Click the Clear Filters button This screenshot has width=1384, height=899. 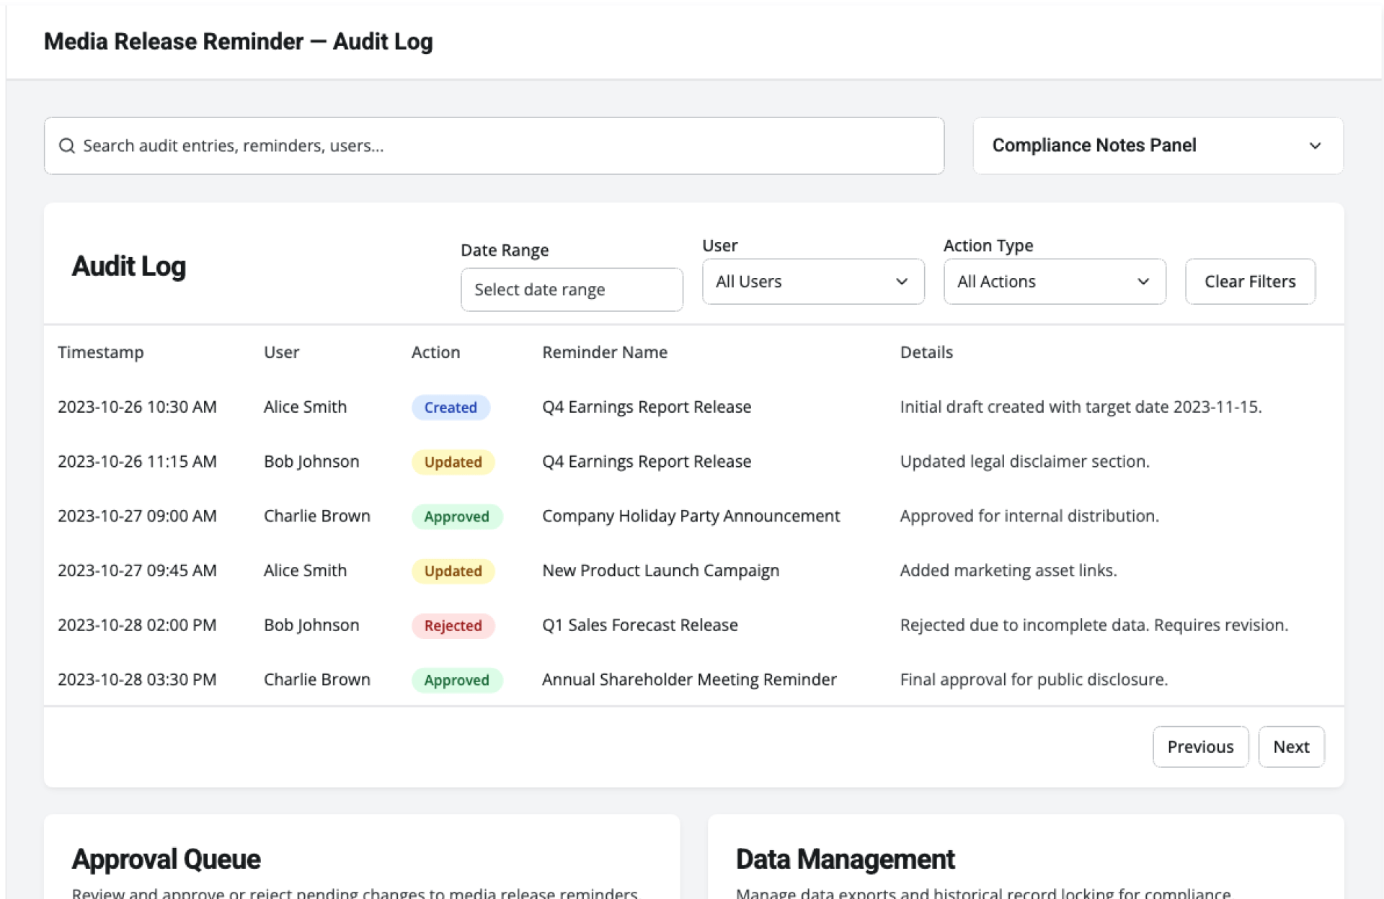pos(1249,282)
